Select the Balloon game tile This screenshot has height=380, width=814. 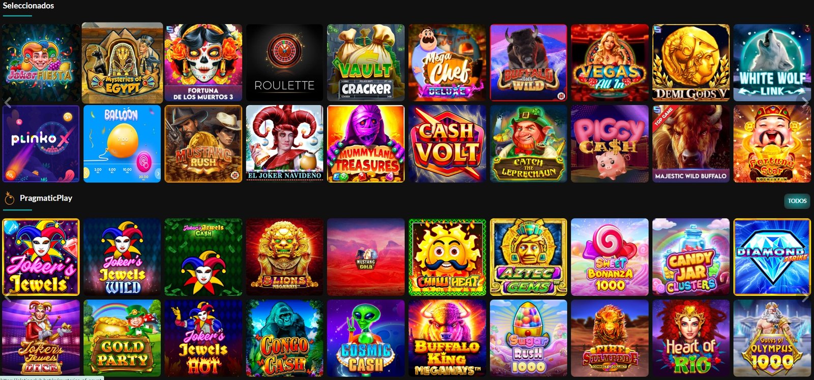[x=122, y=144]
